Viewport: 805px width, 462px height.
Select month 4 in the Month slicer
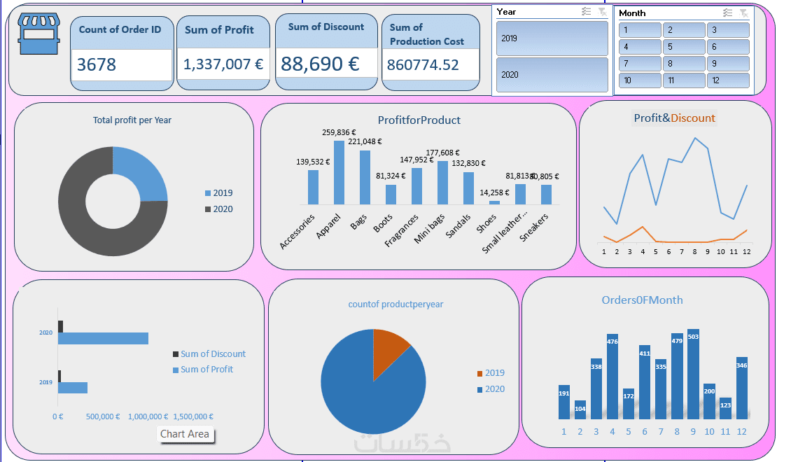click(x=640, y=47)
